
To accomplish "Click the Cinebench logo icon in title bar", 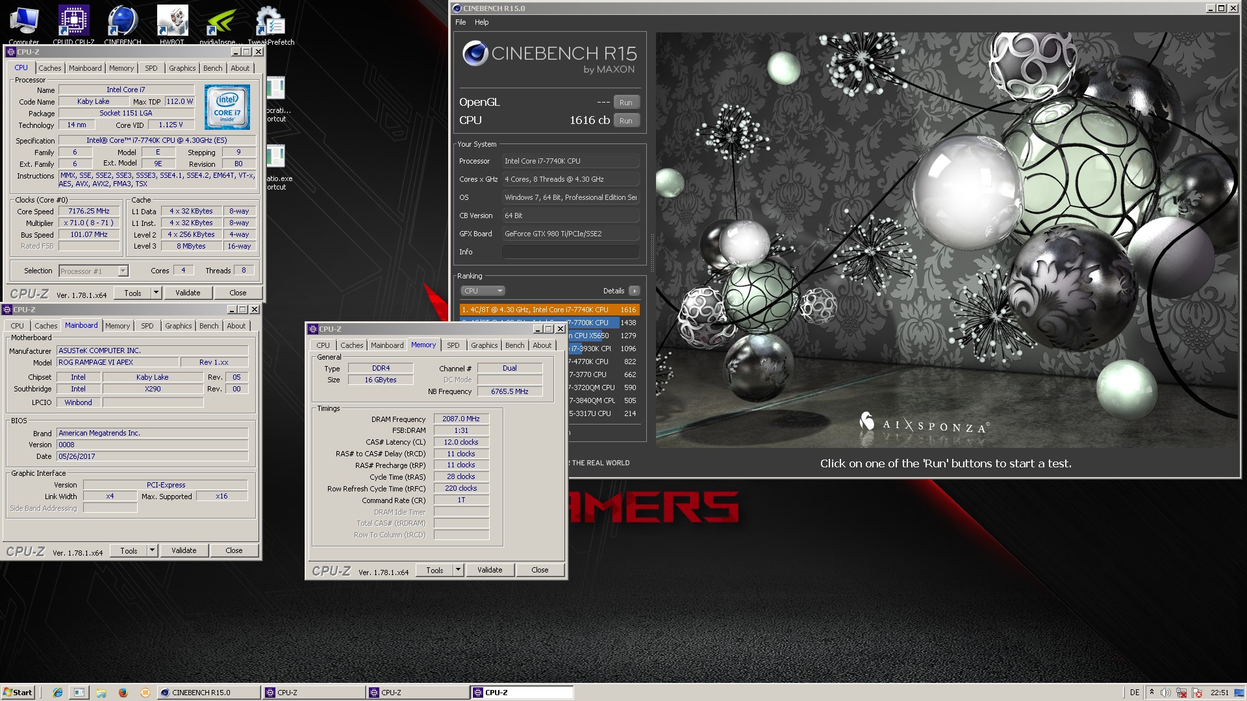I will [x=457, y=8].
